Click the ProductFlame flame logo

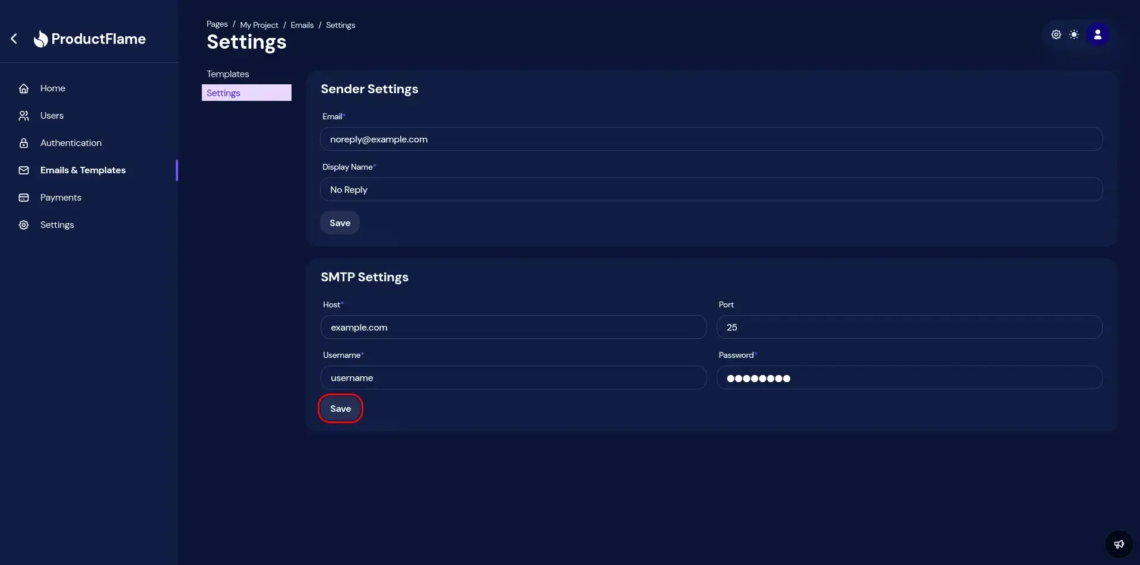coord(40,39)
